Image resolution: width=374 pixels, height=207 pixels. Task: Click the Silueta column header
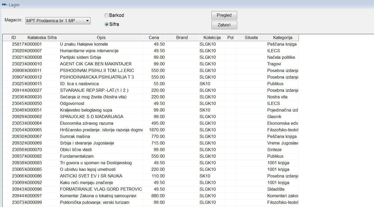pos(251,38)
